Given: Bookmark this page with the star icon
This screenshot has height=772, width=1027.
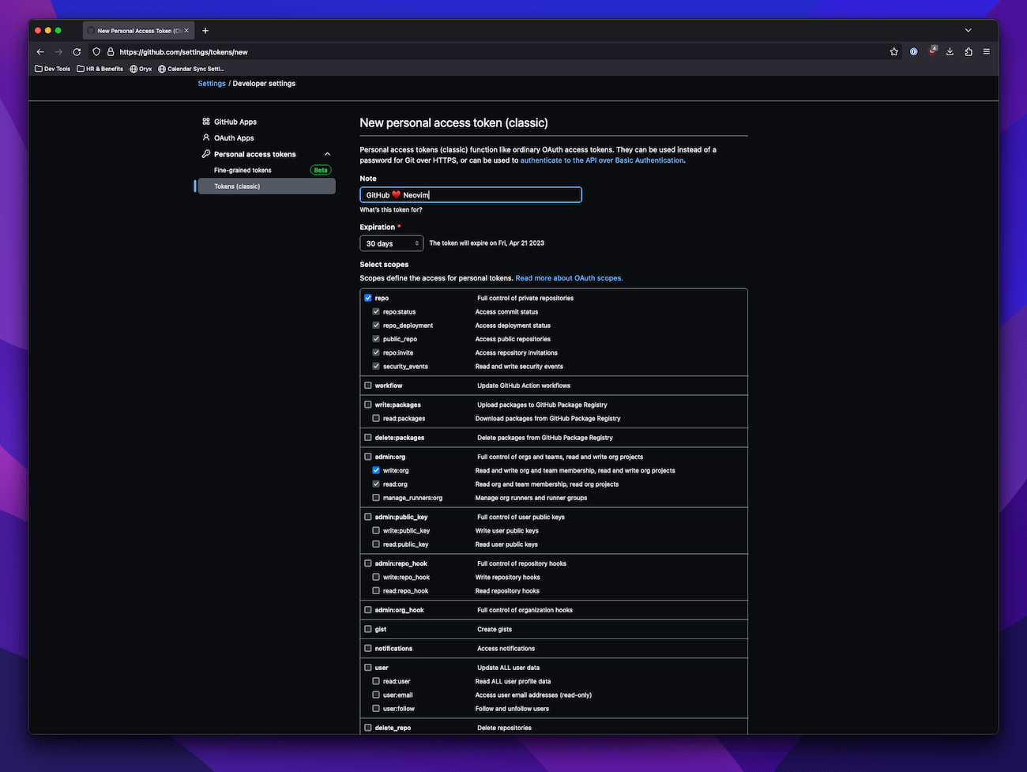Looking at the screenshot, I should (893, 51).
